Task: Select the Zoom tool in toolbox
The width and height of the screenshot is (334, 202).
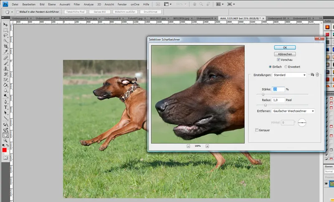Action: 5,141
